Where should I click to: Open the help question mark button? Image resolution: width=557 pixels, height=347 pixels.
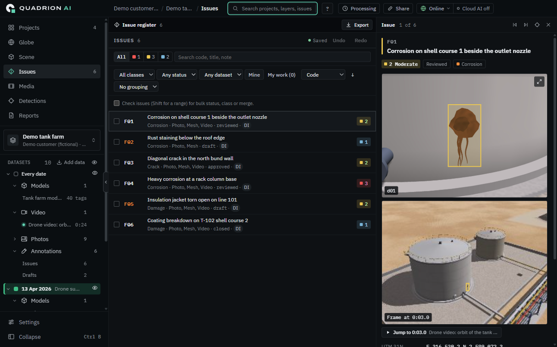point(327,9)
